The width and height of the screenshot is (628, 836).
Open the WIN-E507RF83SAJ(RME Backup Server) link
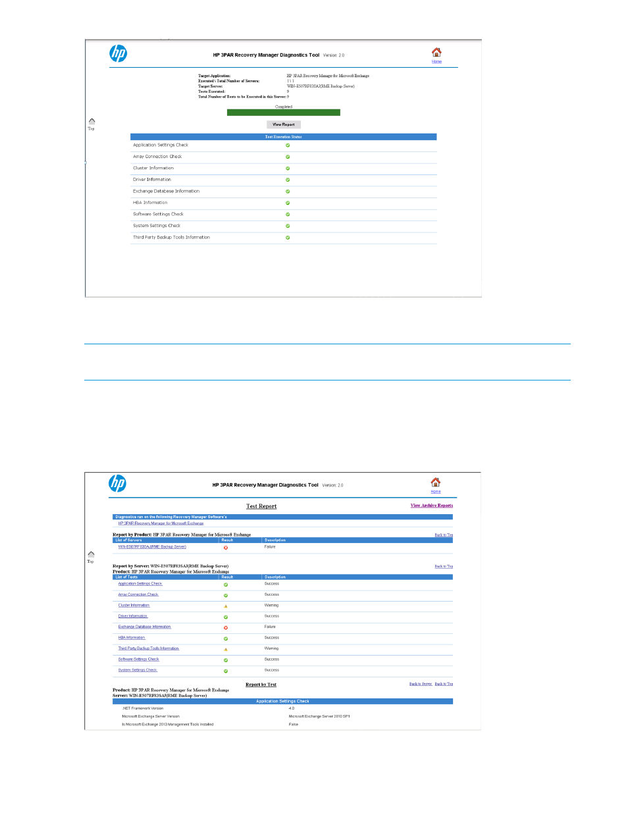click(x=152, y=547)
